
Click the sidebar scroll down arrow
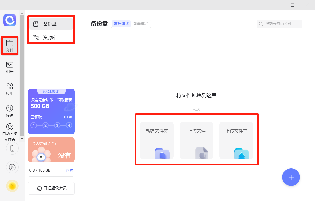pyautogui.click(x=22, y=139)
